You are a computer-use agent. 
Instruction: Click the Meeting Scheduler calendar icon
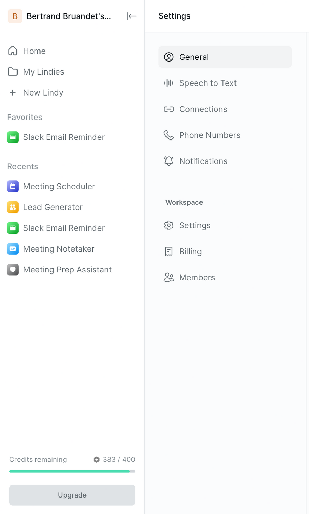click(x=13, y=186)
